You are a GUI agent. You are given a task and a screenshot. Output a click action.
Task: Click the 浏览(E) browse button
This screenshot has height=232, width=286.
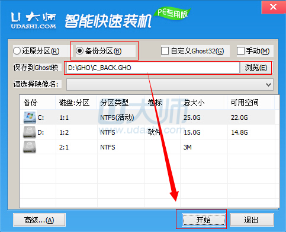coord(256,68)
